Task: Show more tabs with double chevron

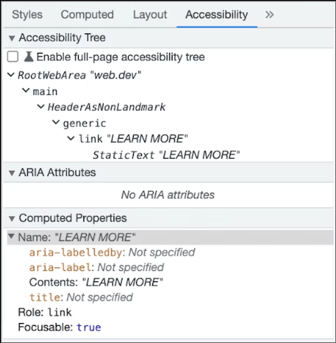Action: 269,15
